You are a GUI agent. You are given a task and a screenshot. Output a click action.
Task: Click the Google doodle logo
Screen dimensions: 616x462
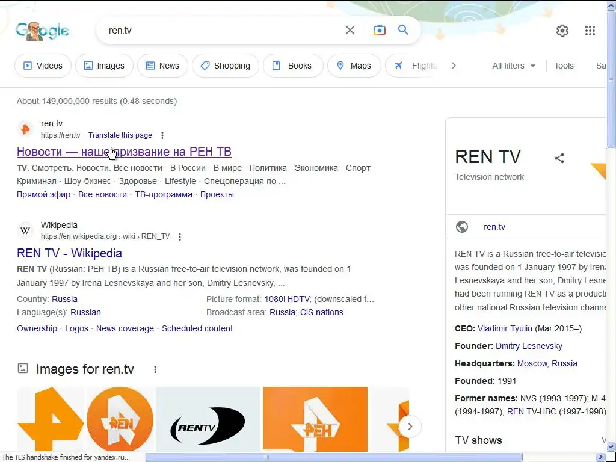point(43,31)
